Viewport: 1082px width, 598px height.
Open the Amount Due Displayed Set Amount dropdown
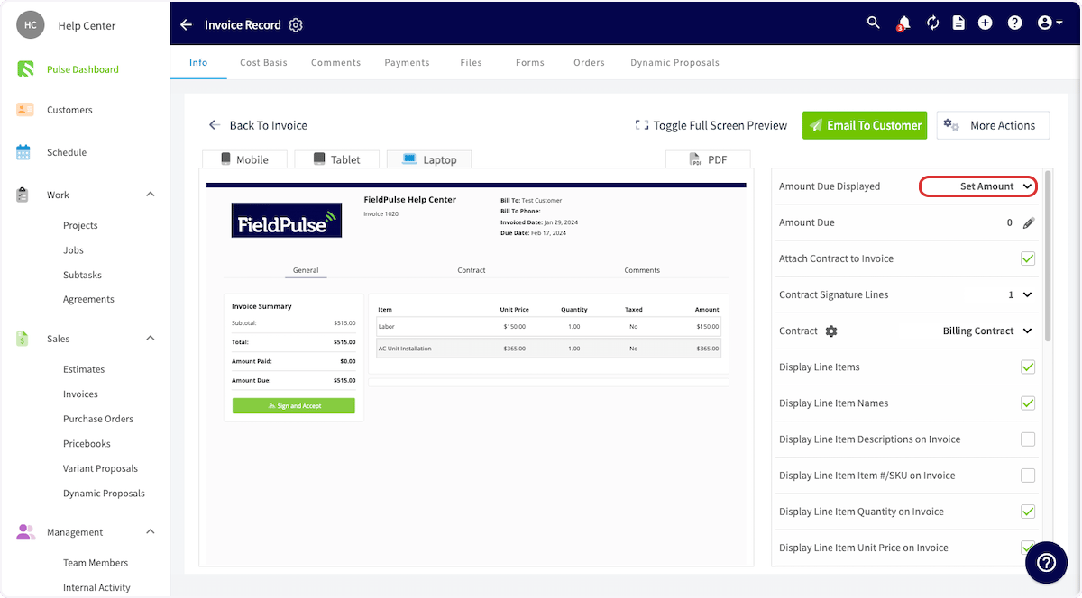click(x=978, y=186)
